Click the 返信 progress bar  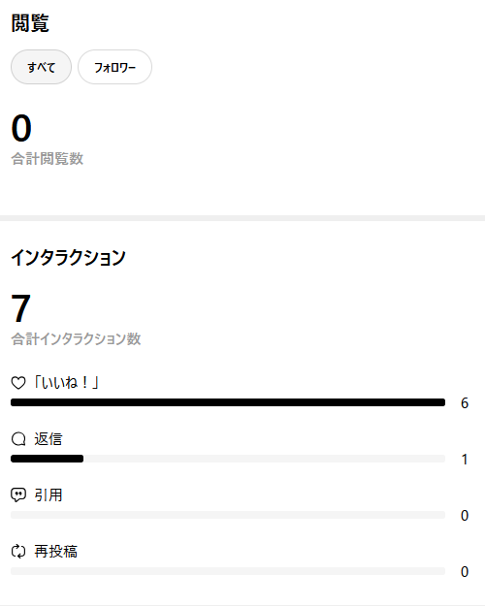click(x=228, y=459)
